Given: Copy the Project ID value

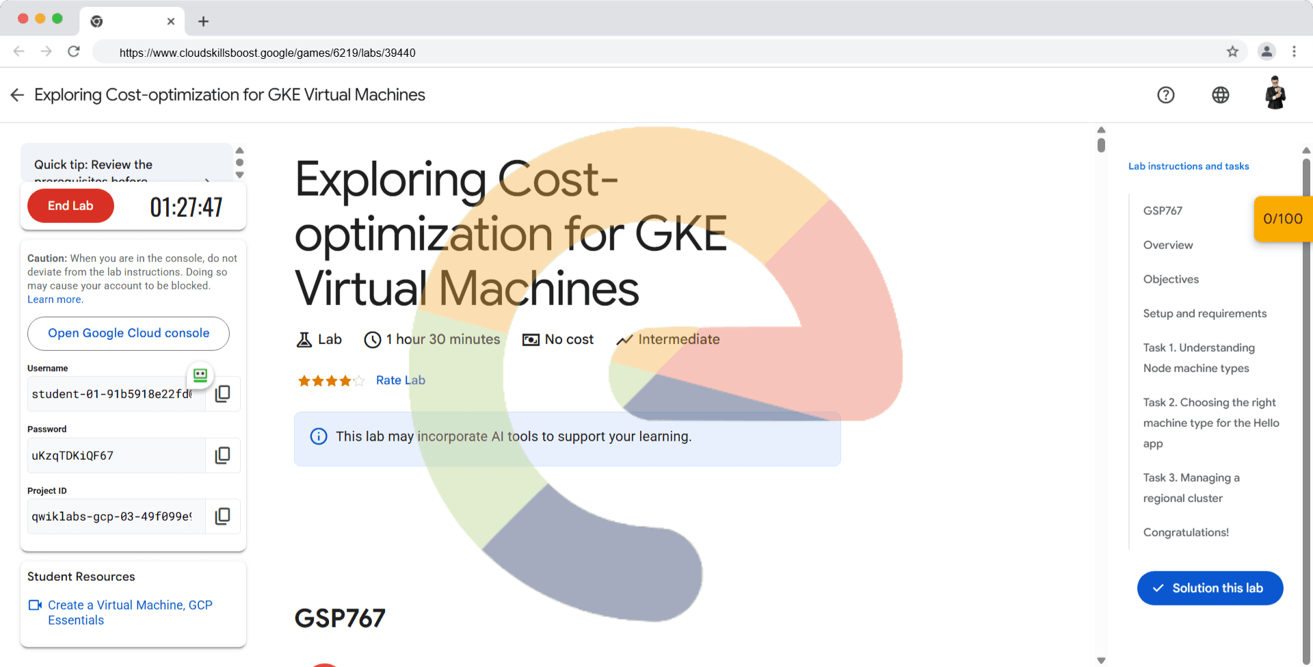Looking at the screenshot, I should 222,516.
